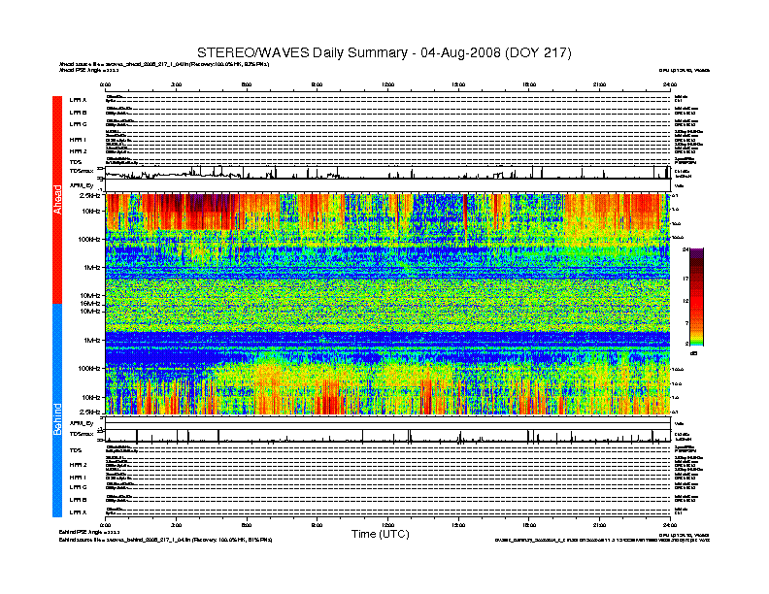
Task: Click the 9:00 tick on the Behind time axis
Action: pyautogui.click(x=318, y=525)
